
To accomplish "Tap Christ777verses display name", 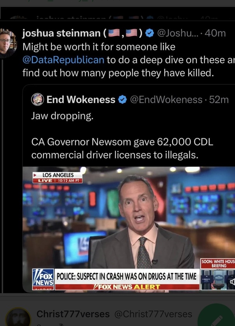I will 73,314.
